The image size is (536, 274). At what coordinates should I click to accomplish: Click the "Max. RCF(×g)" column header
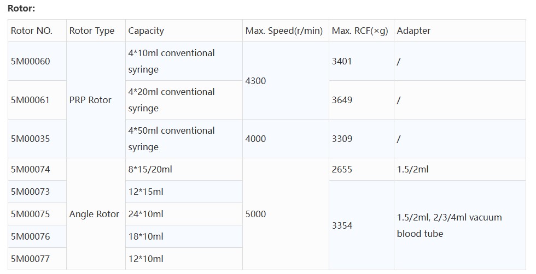[x=360, y=31]
